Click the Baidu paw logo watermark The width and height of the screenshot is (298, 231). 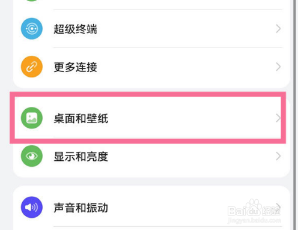point(253,207)
